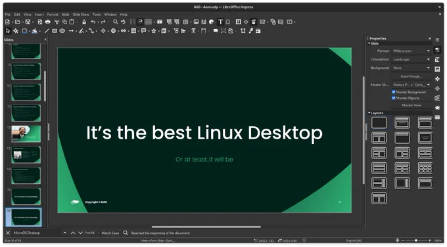Screen dimensions: 447x247
Task: Open the Slide Show menu
Action: [81, 14]
